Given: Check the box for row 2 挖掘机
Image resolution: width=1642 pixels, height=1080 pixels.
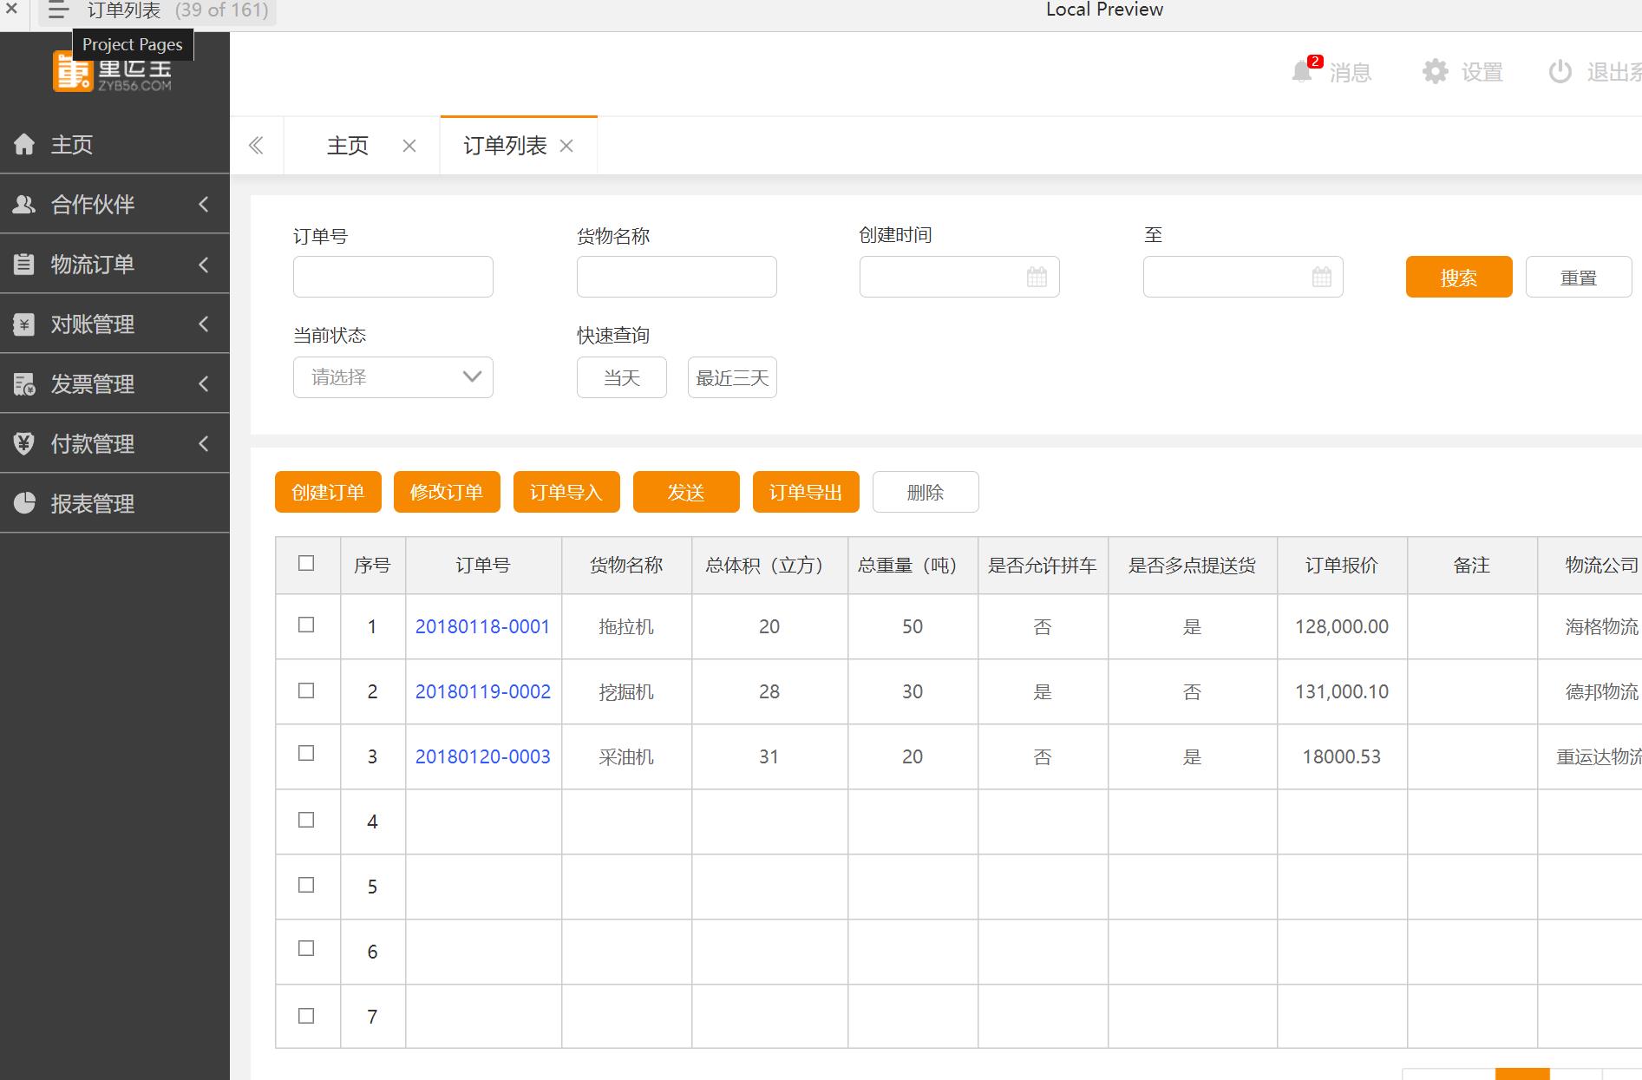Looking at the screenshot, I should (306, 691).
